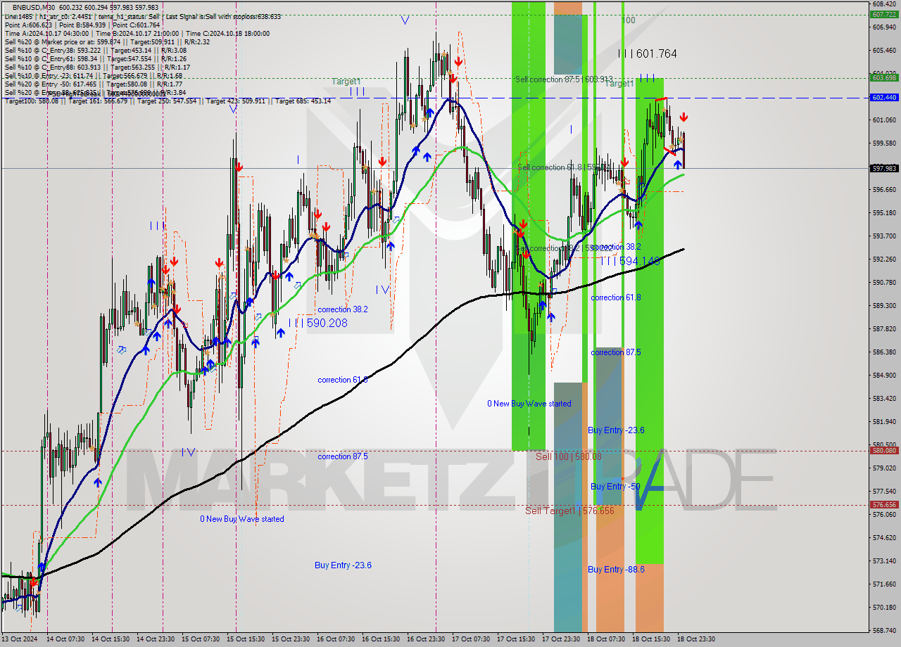Click the '15 Oct 23:30' time axis label
The height and width of the screenshot is (647, 901).
click(289, 639)
